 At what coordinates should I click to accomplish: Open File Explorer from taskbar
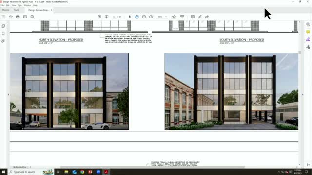point(66,172)
